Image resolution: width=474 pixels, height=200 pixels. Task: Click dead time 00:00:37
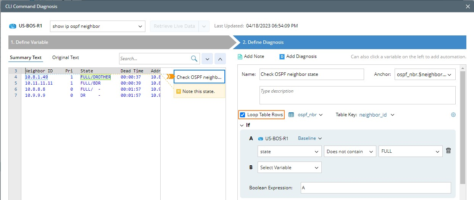coord(131,77)
